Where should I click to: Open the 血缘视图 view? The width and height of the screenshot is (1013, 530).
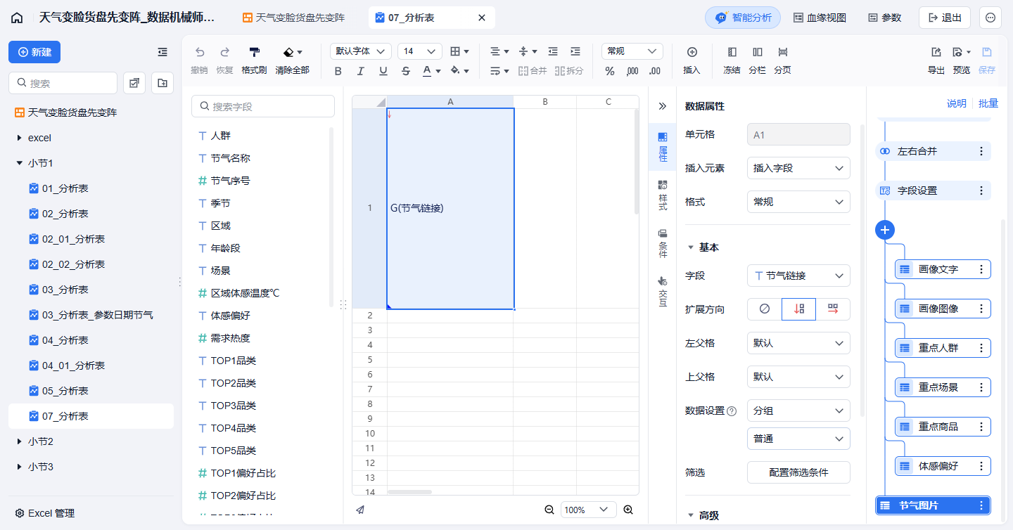[820, 18]
